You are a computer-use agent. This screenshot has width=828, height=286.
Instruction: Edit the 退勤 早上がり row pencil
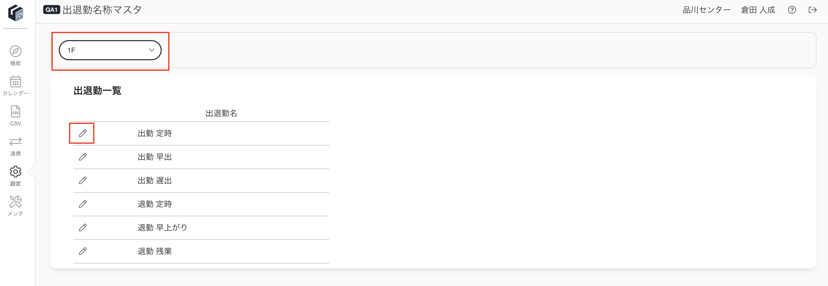(x=83, y=228)
